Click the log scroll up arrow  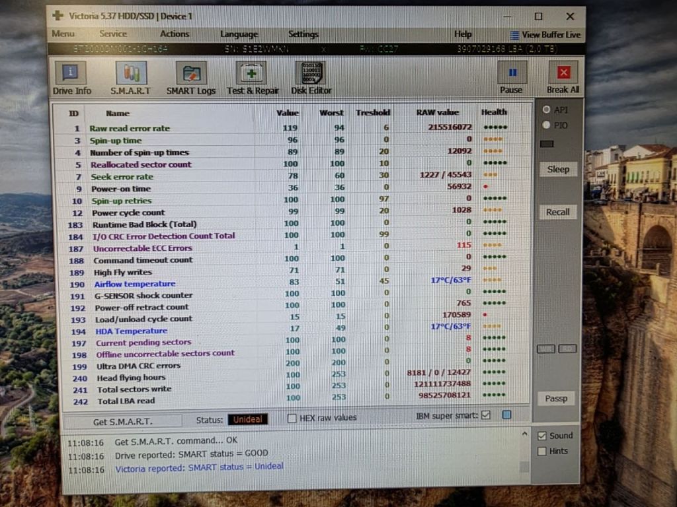pos(524,434)
